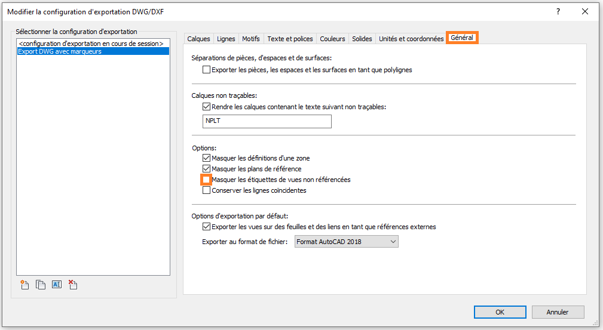Select the 'Unités et coordonnées' tab
Screen dimensions: 603x330
[411, 39]
